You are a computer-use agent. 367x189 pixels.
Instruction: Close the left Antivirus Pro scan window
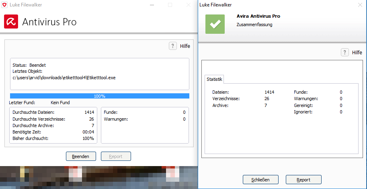(189, 5)
